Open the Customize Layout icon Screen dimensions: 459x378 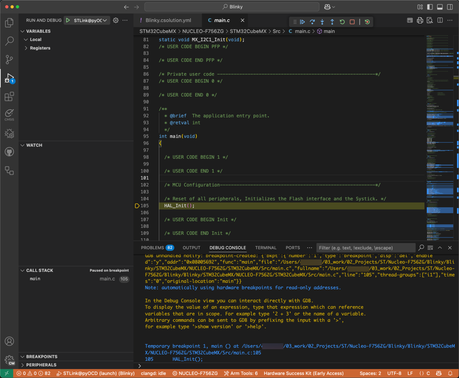(x=420, y=7)
